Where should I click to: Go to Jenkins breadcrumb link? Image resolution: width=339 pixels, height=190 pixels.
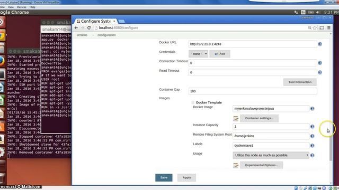tap(82, 35)
